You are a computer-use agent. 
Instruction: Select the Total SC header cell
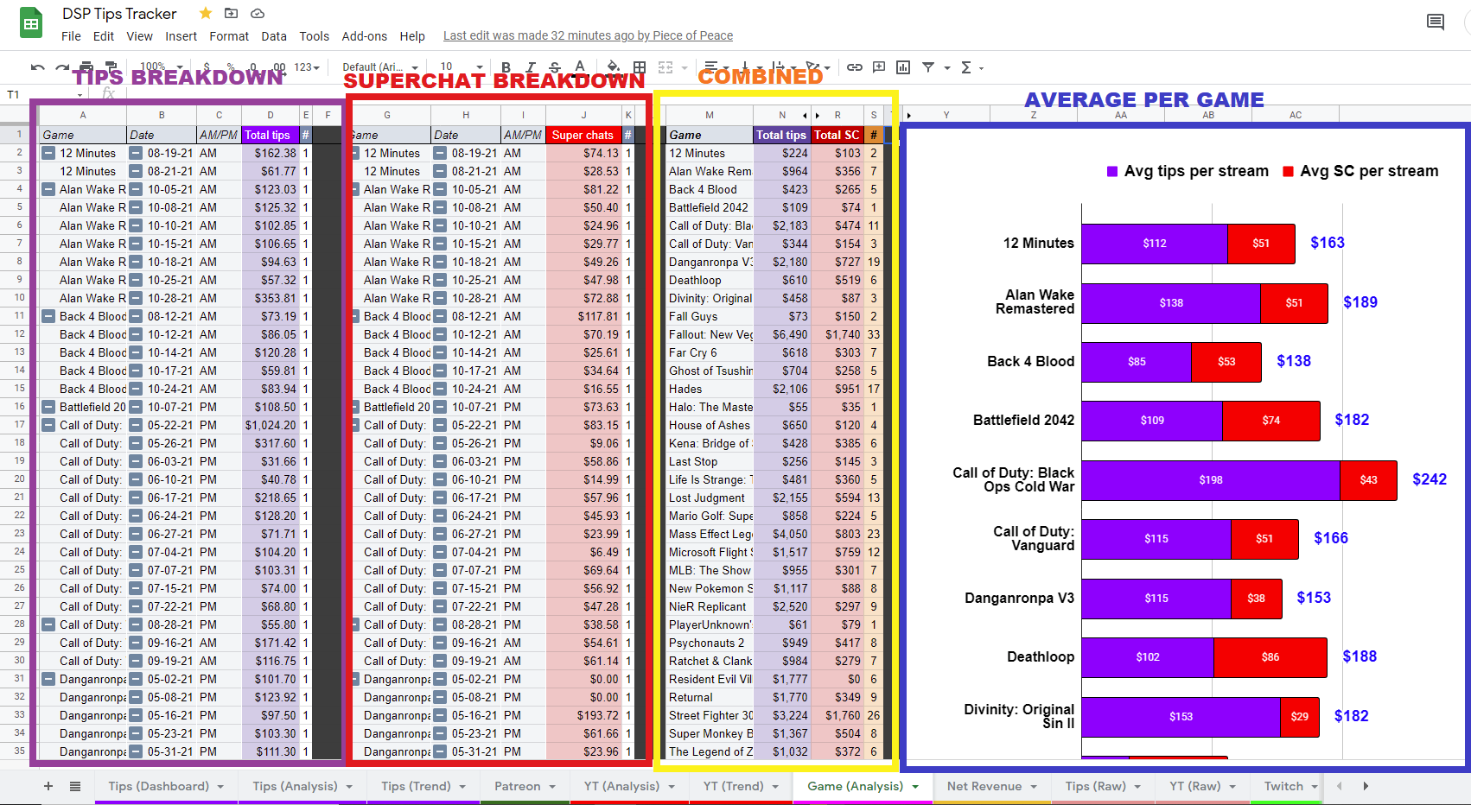coord(837,135)
